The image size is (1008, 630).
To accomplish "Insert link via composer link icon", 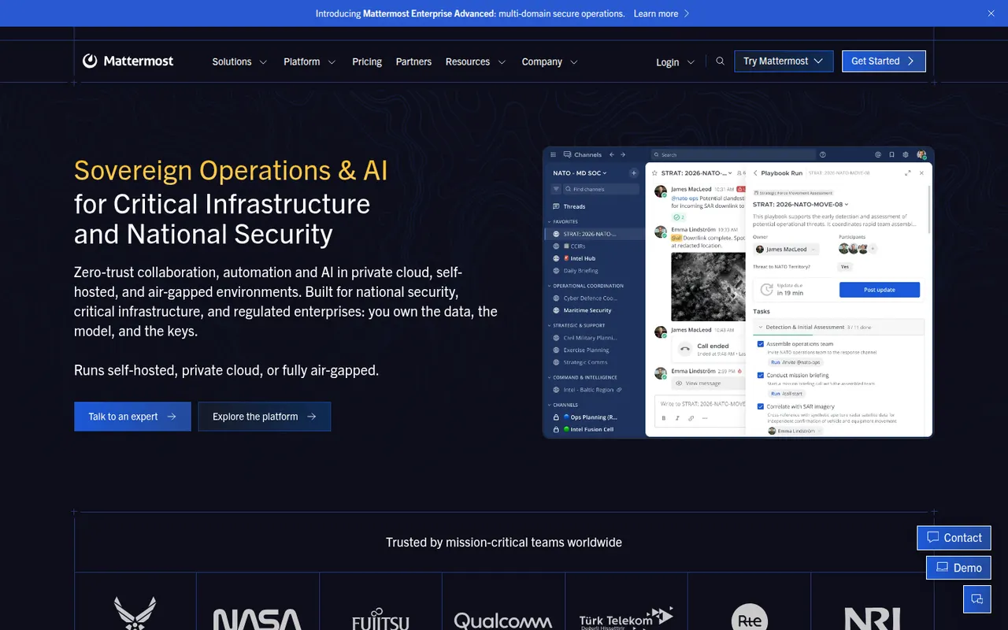I will pyautogui.click(x=691, y=418).
